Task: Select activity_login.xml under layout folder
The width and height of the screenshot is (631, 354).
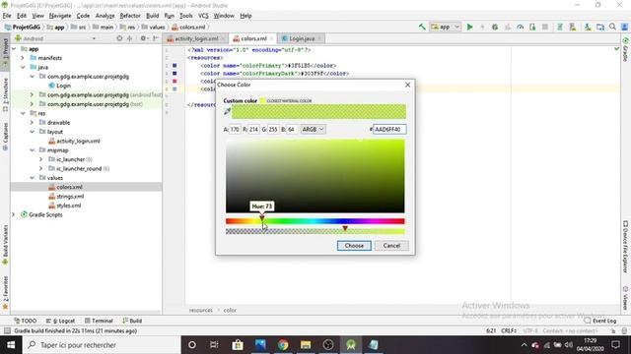Action: (x=78, y=141)
